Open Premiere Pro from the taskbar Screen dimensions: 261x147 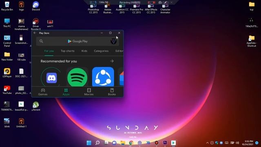click(165, 143)
